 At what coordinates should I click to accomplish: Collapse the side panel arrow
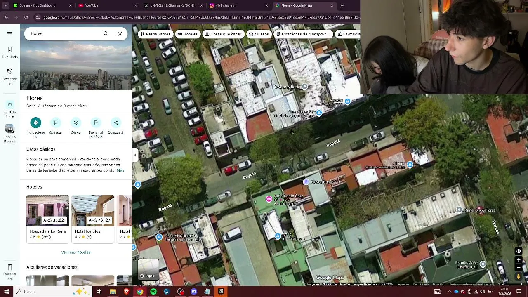pos(135,155)
